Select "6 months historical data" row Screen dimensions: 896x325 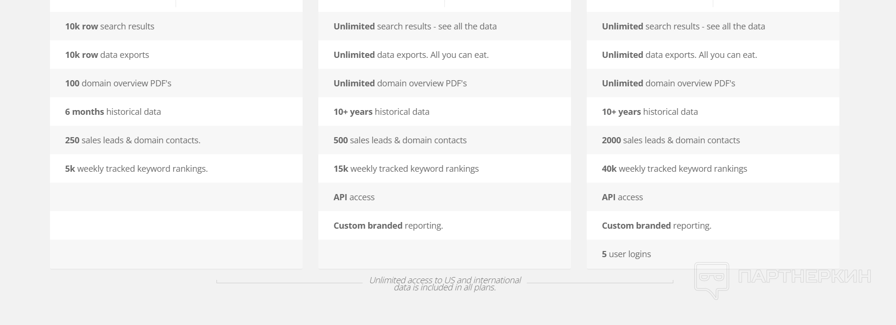click(x=113, y=112)
